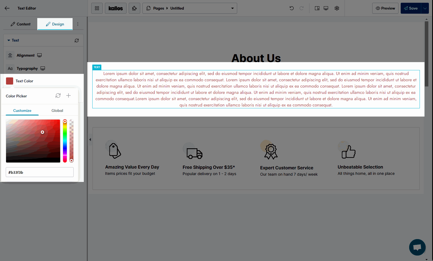Image resolution: width=433 pixels, height=261 pixels.
Task: Collapse the left panel with arrow handle
Action: coord(90,140)
